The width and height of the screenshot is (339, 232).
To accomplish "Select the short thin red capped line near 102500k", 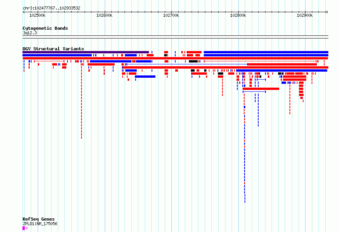I will pyautogui.click(x=49, y=61).
